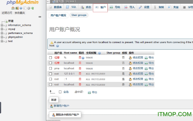193x121 pixels.
Task: Open the 导出 tab in the top menu
Action: (115, 7)
